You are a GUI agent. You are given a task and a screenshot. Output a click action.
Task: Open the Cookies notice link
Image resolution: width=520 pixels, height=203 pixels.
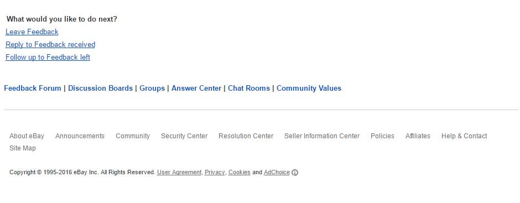(x=240, y=173)
